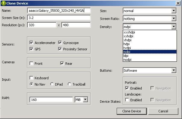Enable the Landscape state checkbox
Viewport: 182px width, 119px height.
coord(127,100)
